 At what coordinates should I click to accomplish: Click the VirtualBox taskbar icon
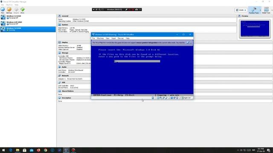click(x=66, y=150)
